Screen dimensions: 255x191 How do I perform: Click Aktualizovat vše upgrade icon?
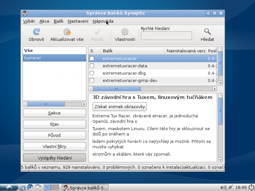67,32
